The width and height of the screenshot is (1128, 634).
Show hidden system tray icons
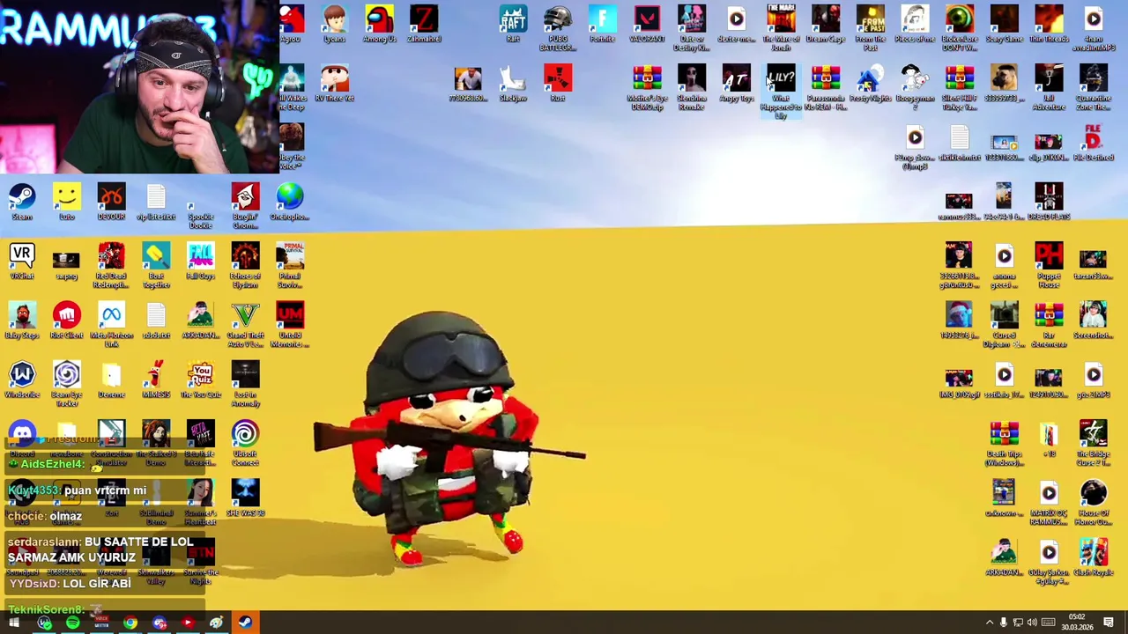[x=989, y=623]
